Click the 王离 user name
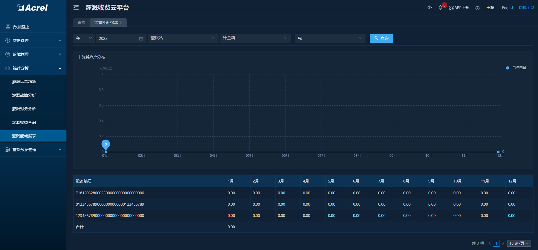538x250 pixels. pos(490,8)
